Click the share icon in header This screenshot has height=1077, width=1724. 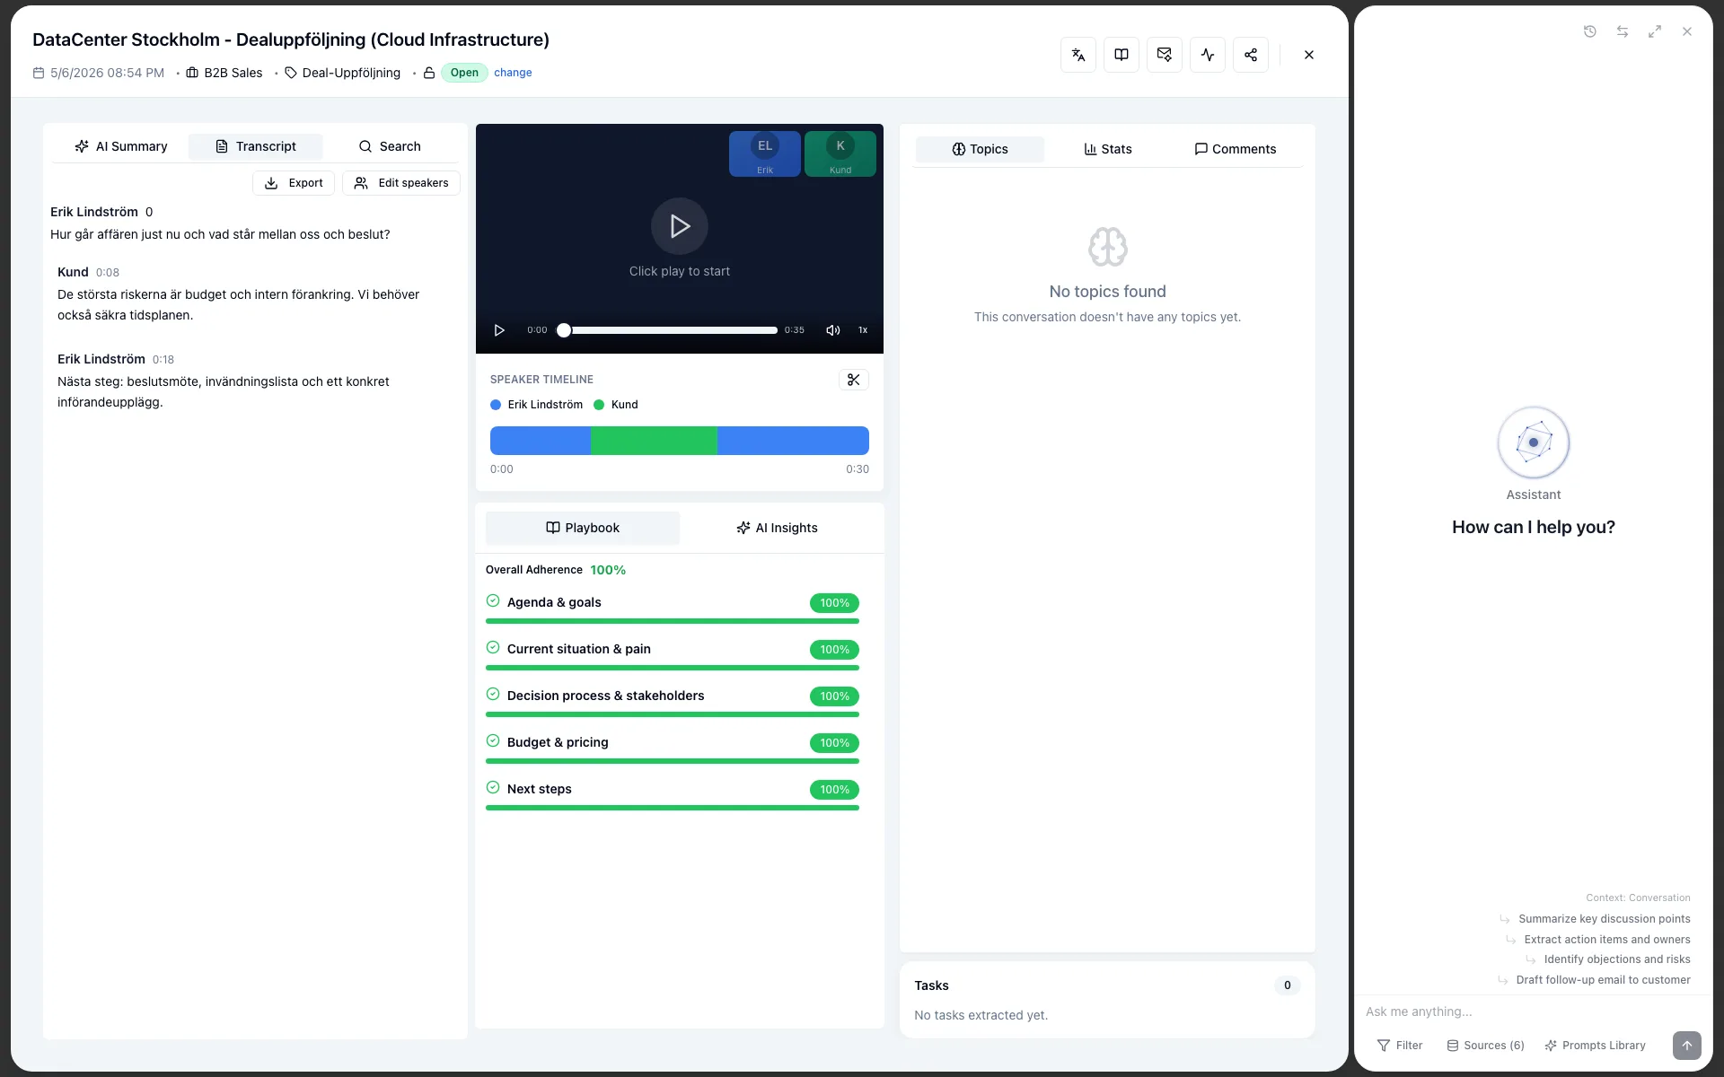1251,55
